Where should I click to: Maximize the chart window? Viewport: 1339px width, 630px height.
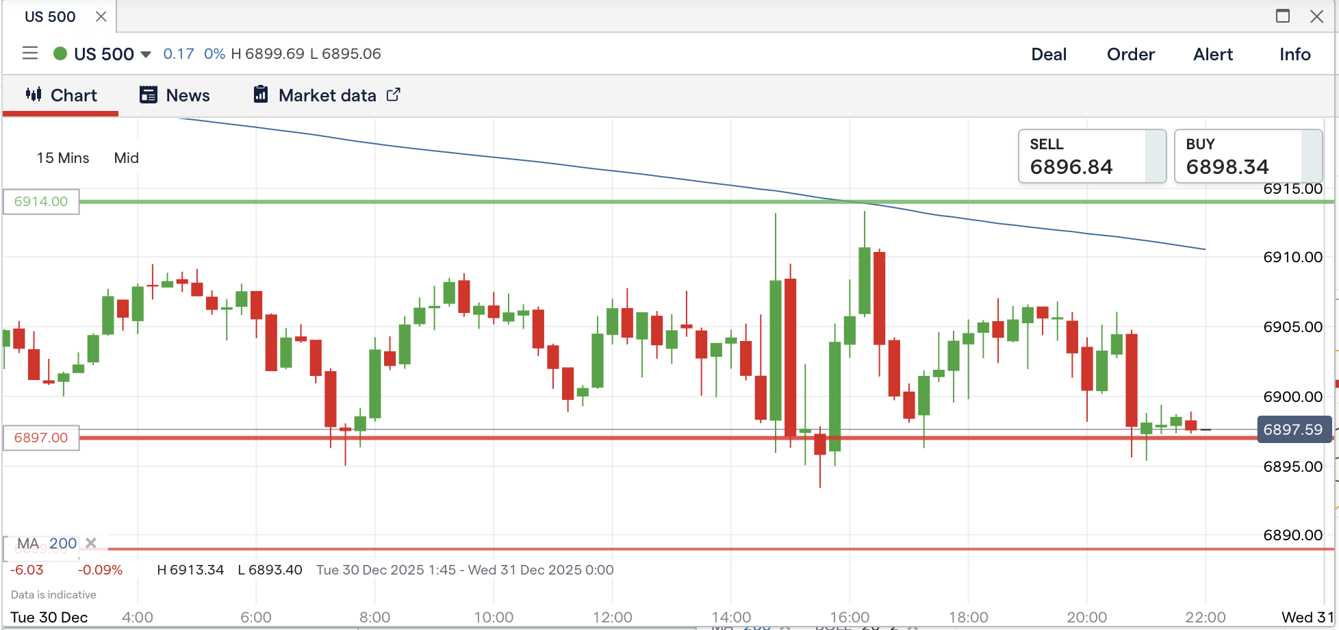click(x=1283, y=16)
